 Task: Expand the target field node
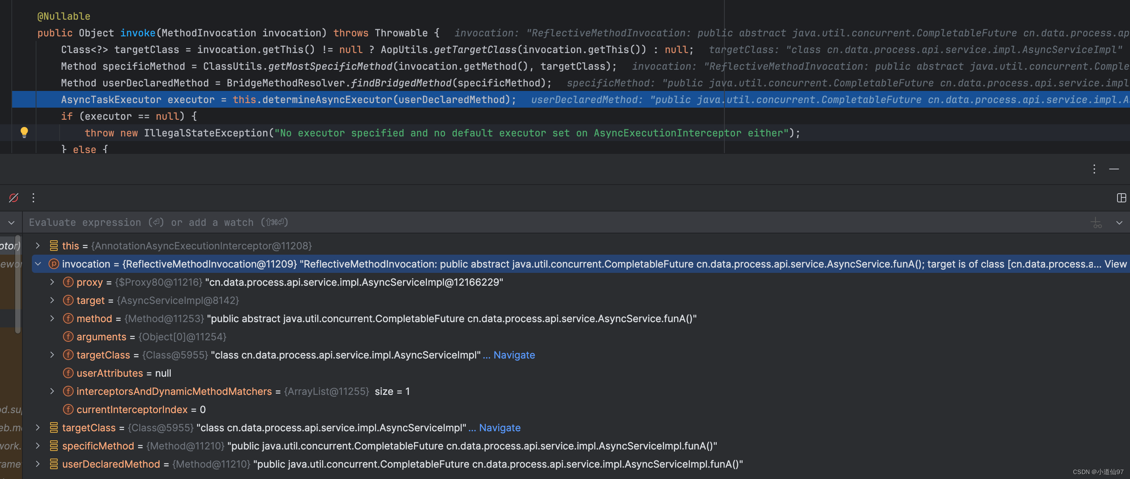52,300
